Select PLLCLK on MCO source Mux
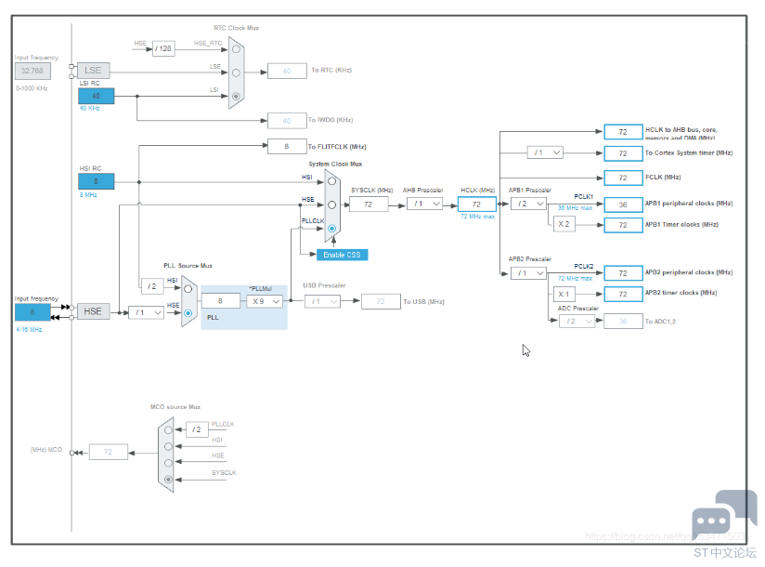The height and width of the screenshot is (567, 765). coord(168,430)
